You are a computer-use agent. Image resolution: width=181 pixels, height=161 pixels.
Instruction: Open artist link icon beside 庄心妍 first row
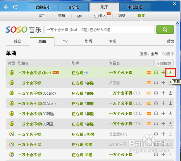(x=86, y=73)
